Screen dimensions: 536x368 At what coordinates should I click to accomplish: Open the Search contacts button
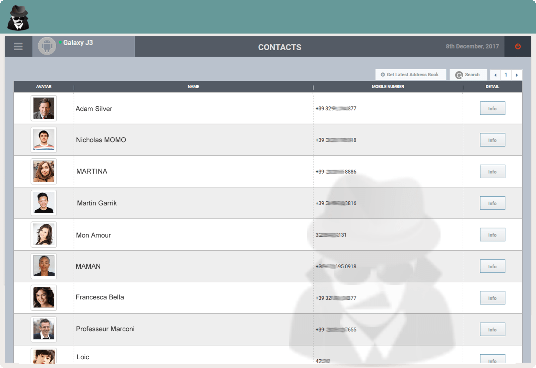468,75
